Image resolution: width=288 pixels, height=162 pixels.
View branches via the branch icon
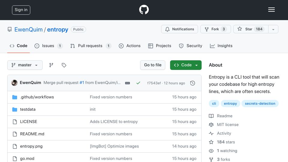51,65
